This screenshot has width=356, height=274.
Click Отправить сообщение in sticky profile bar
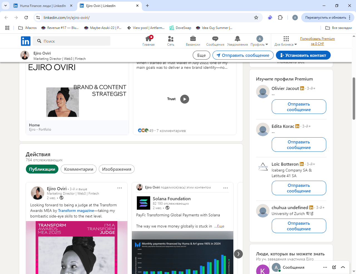[x=243, y=55]
